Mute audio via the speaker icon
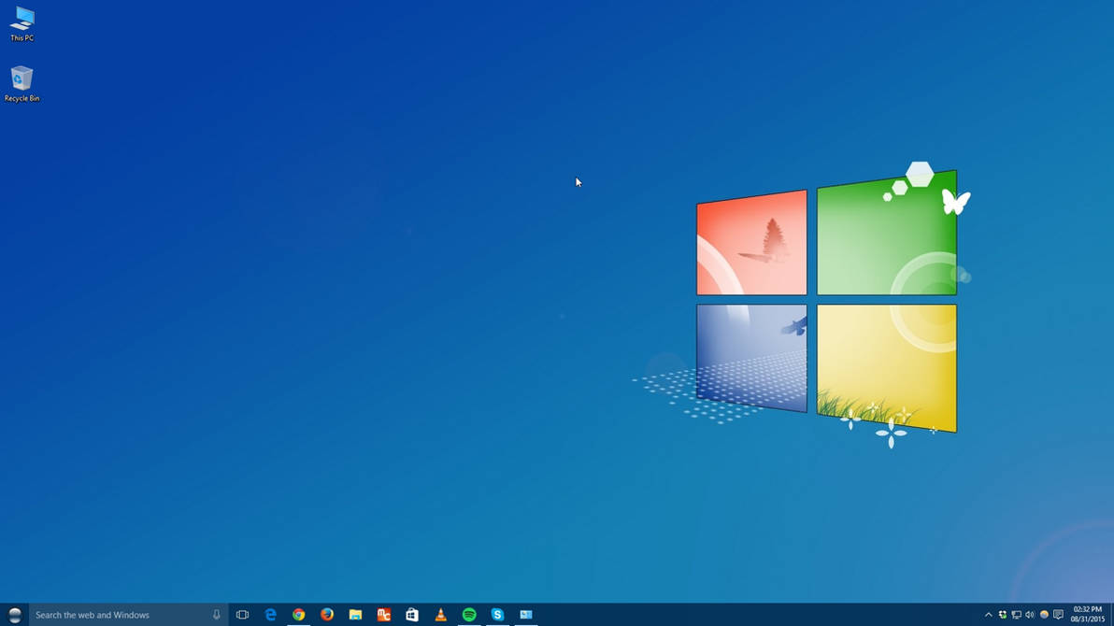Image resolution: width=1114 pixels, height=626 pixels. (1029, 615)
